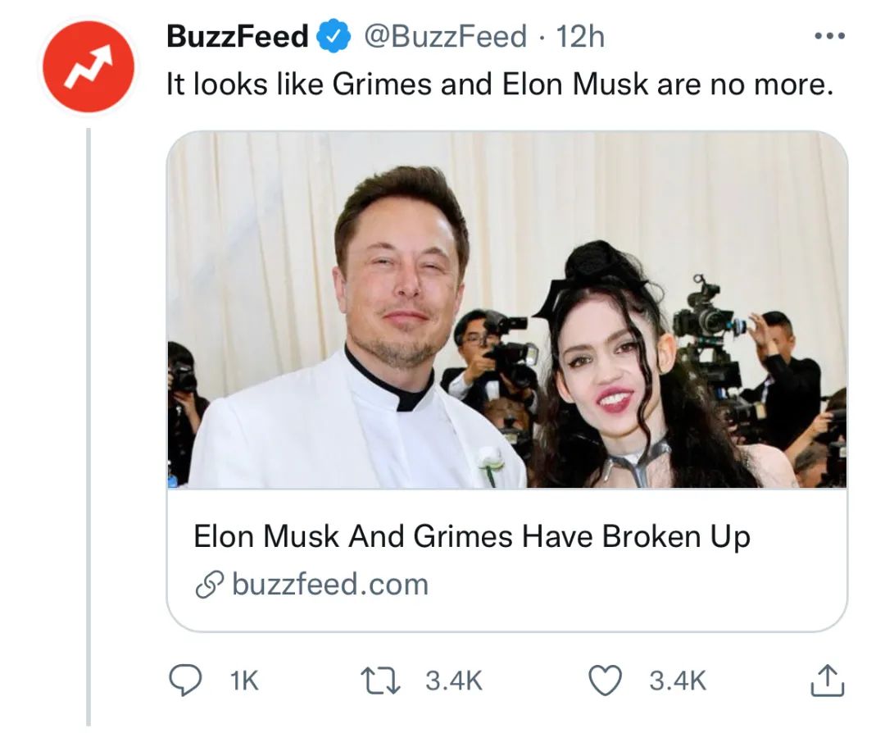
Task: Share the tweet via the share icon
Action: (828, 680)
